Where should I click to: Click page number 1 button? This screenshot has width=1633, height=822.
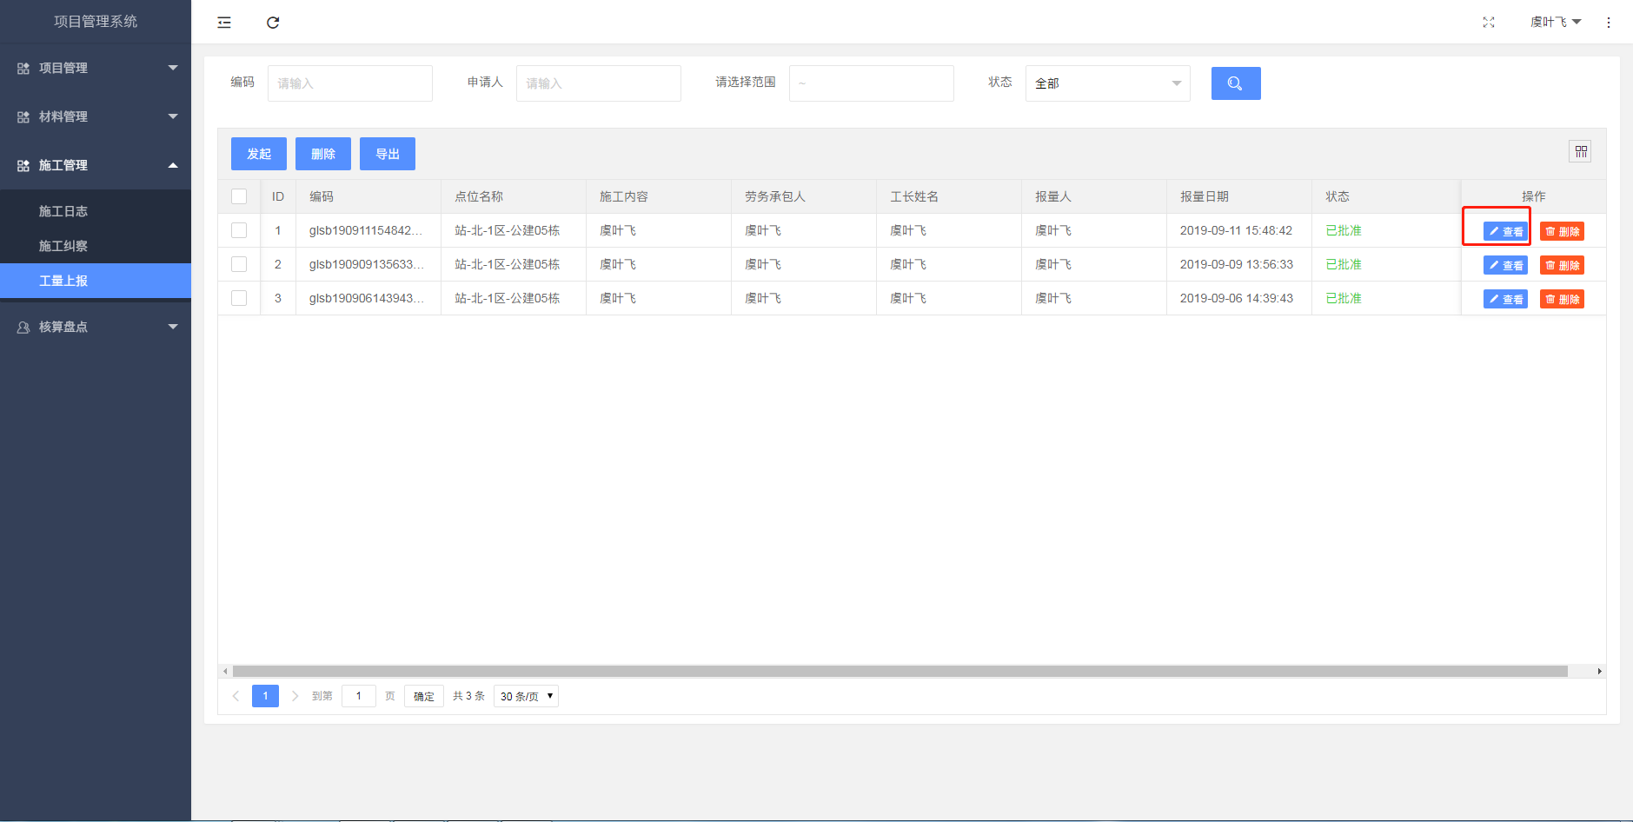[265, 696]
